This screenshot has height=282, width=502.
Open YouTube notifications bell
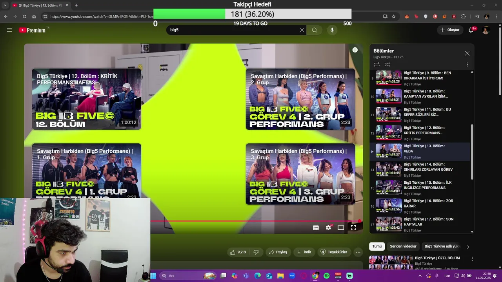click(x=471, y=30)
